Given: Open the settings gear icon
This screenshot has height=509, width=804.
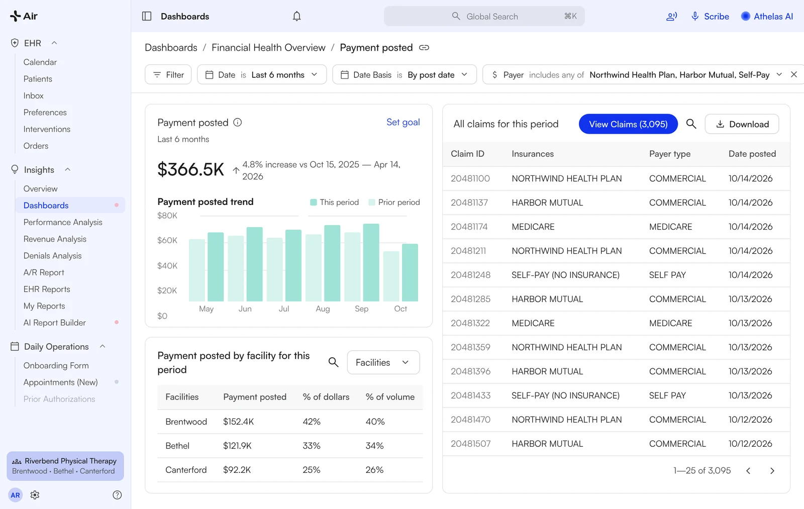Looking at the screenshot, I should point(35,495).
